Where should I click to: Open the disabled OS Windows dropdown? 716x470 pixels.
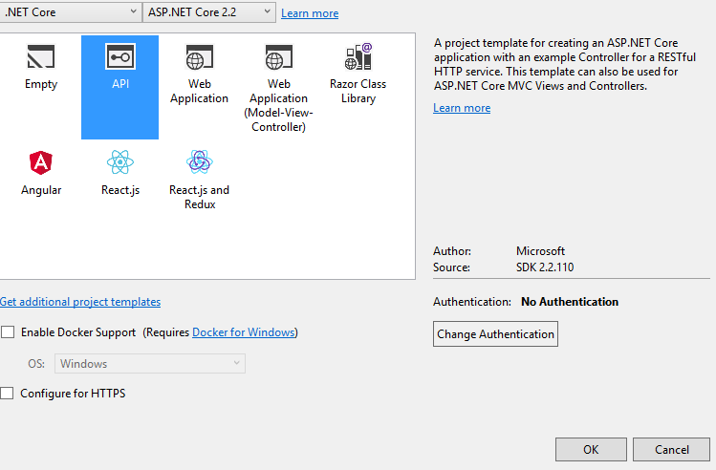coord(150,364)
